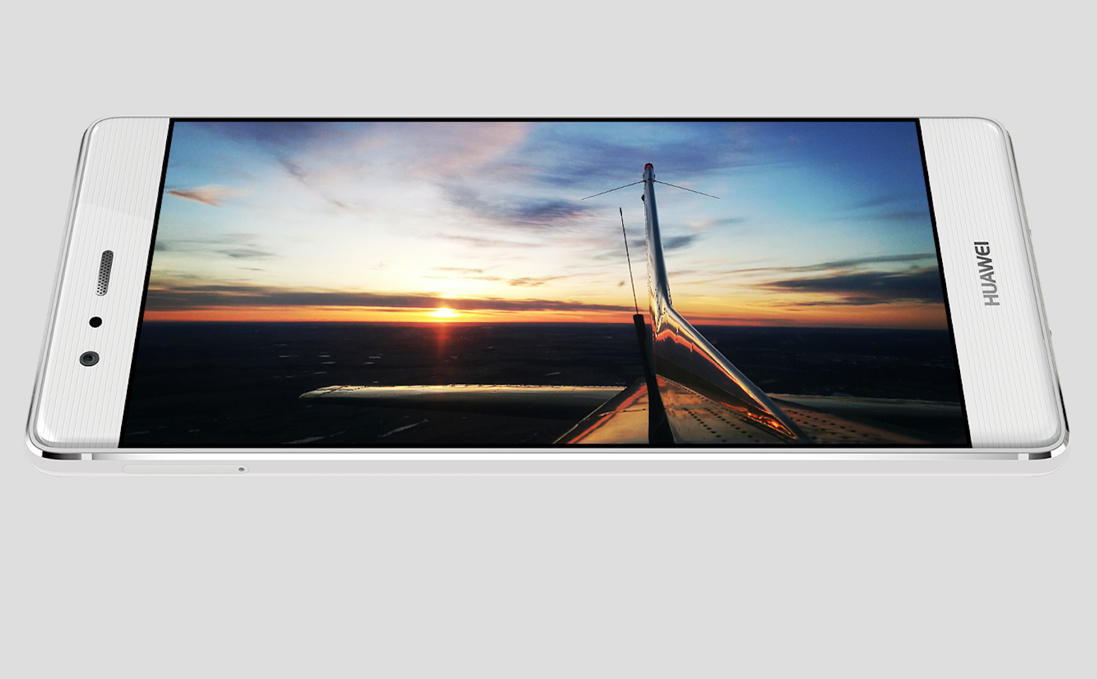Viewport: 1097px width, 679px height.
Task: Tap the small black proximity sensor dot
Action: click(x=96, y=322)
